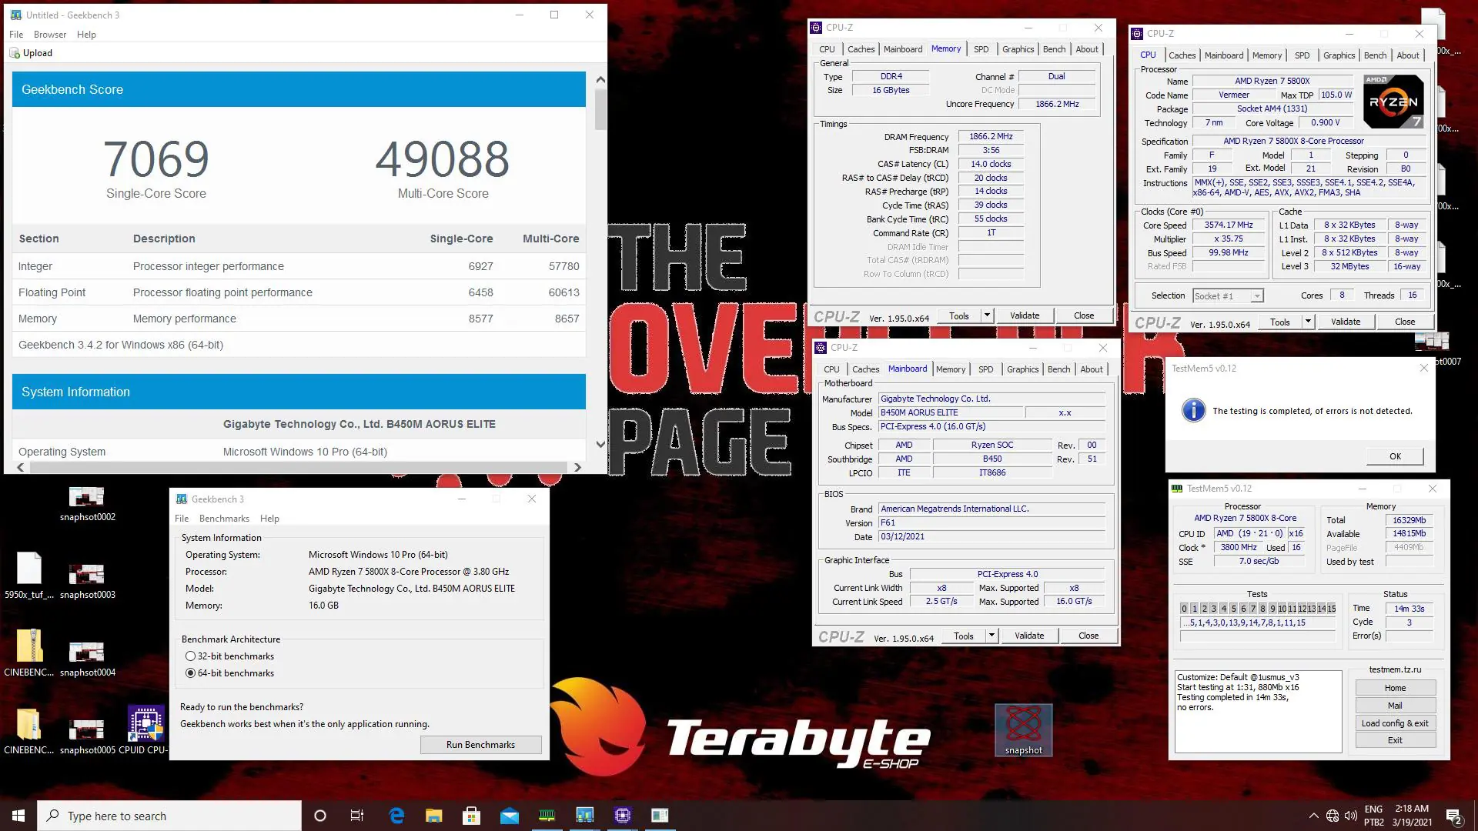Click the TestMem5 log text area
This screenshot has height=831, width=1478.
coord(1258,711)
